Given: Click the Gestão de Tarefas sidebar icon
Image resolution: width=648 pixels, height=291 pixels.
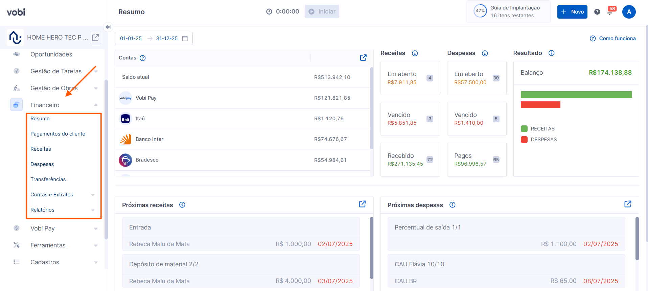Looking at the screenshot, I should [x=16, y=71].
